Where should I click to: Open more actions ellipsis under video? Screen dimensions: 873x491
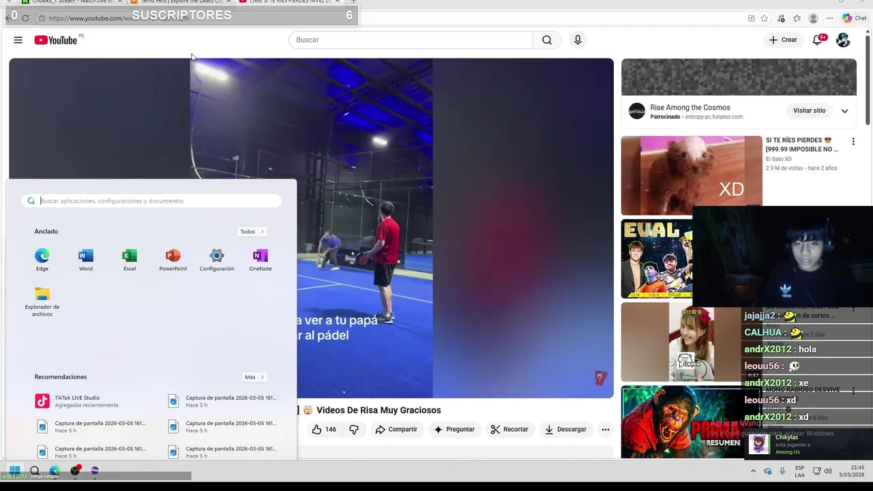pos(605,430)
